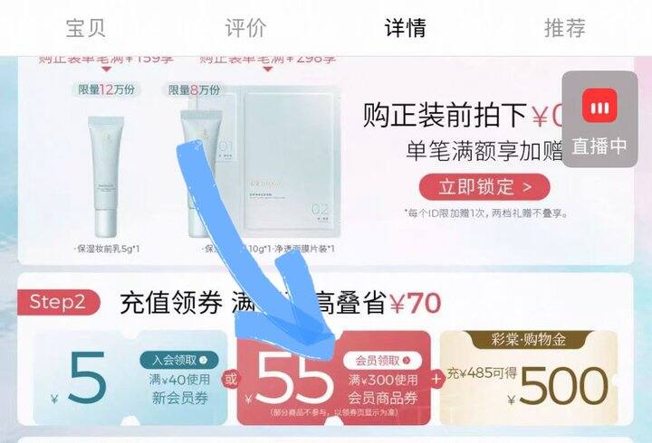Tap the plus circle before 购物金 card
Viewport: 652px width, 443px height.
[x=436, y=379]
